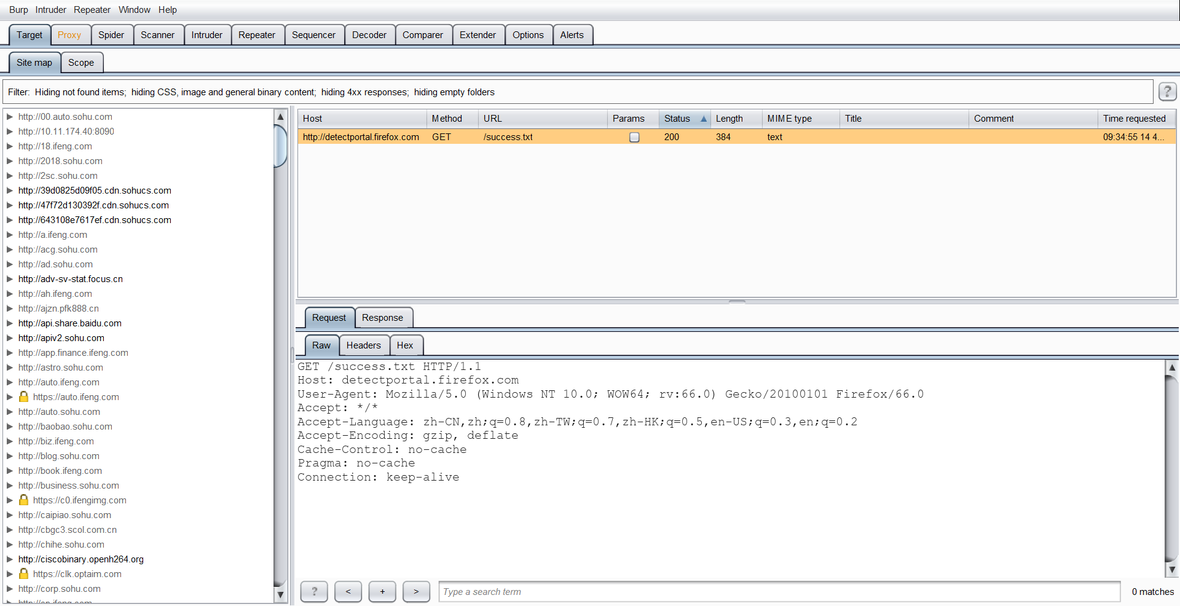Click the Status column sort arrow

coord(704,119)
